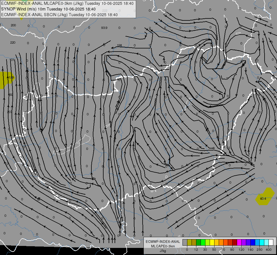This screenshot has height=255, width=277.
Task: Click the dark green legend swatch right of 12
Action: point(199,242)
